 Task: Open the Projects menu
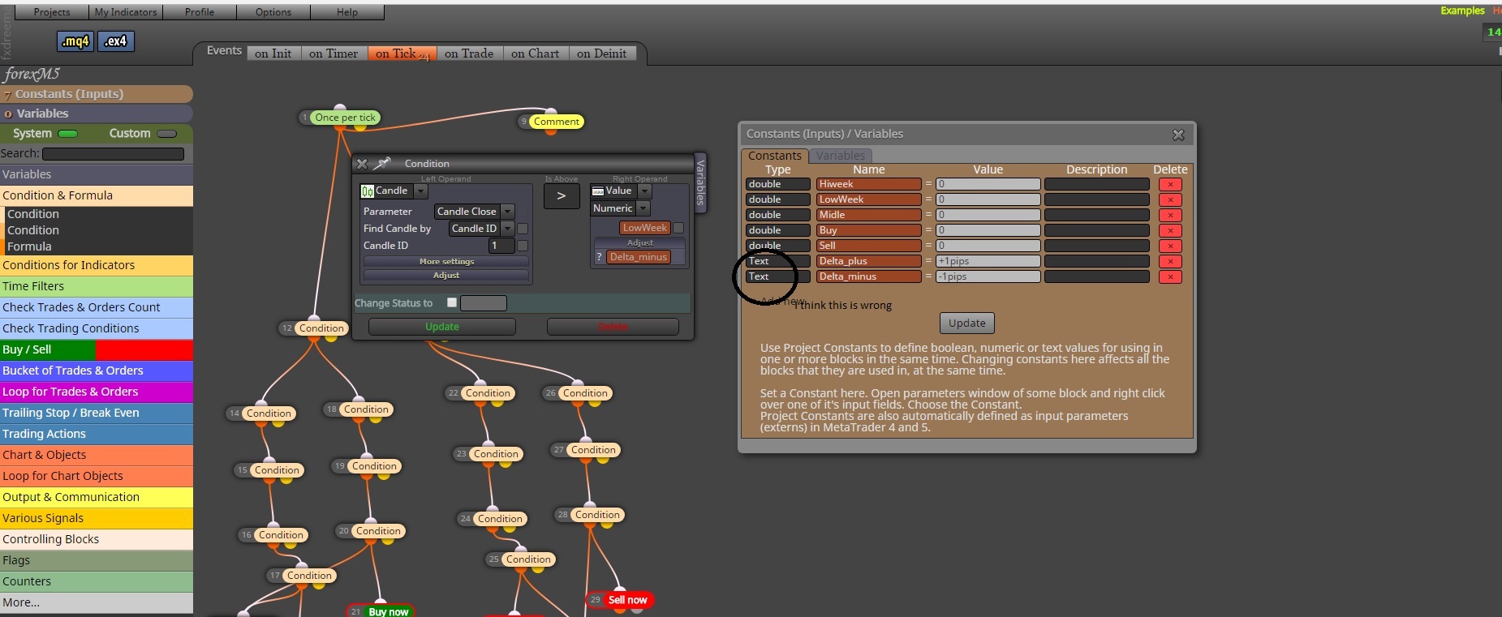[52, 12]
